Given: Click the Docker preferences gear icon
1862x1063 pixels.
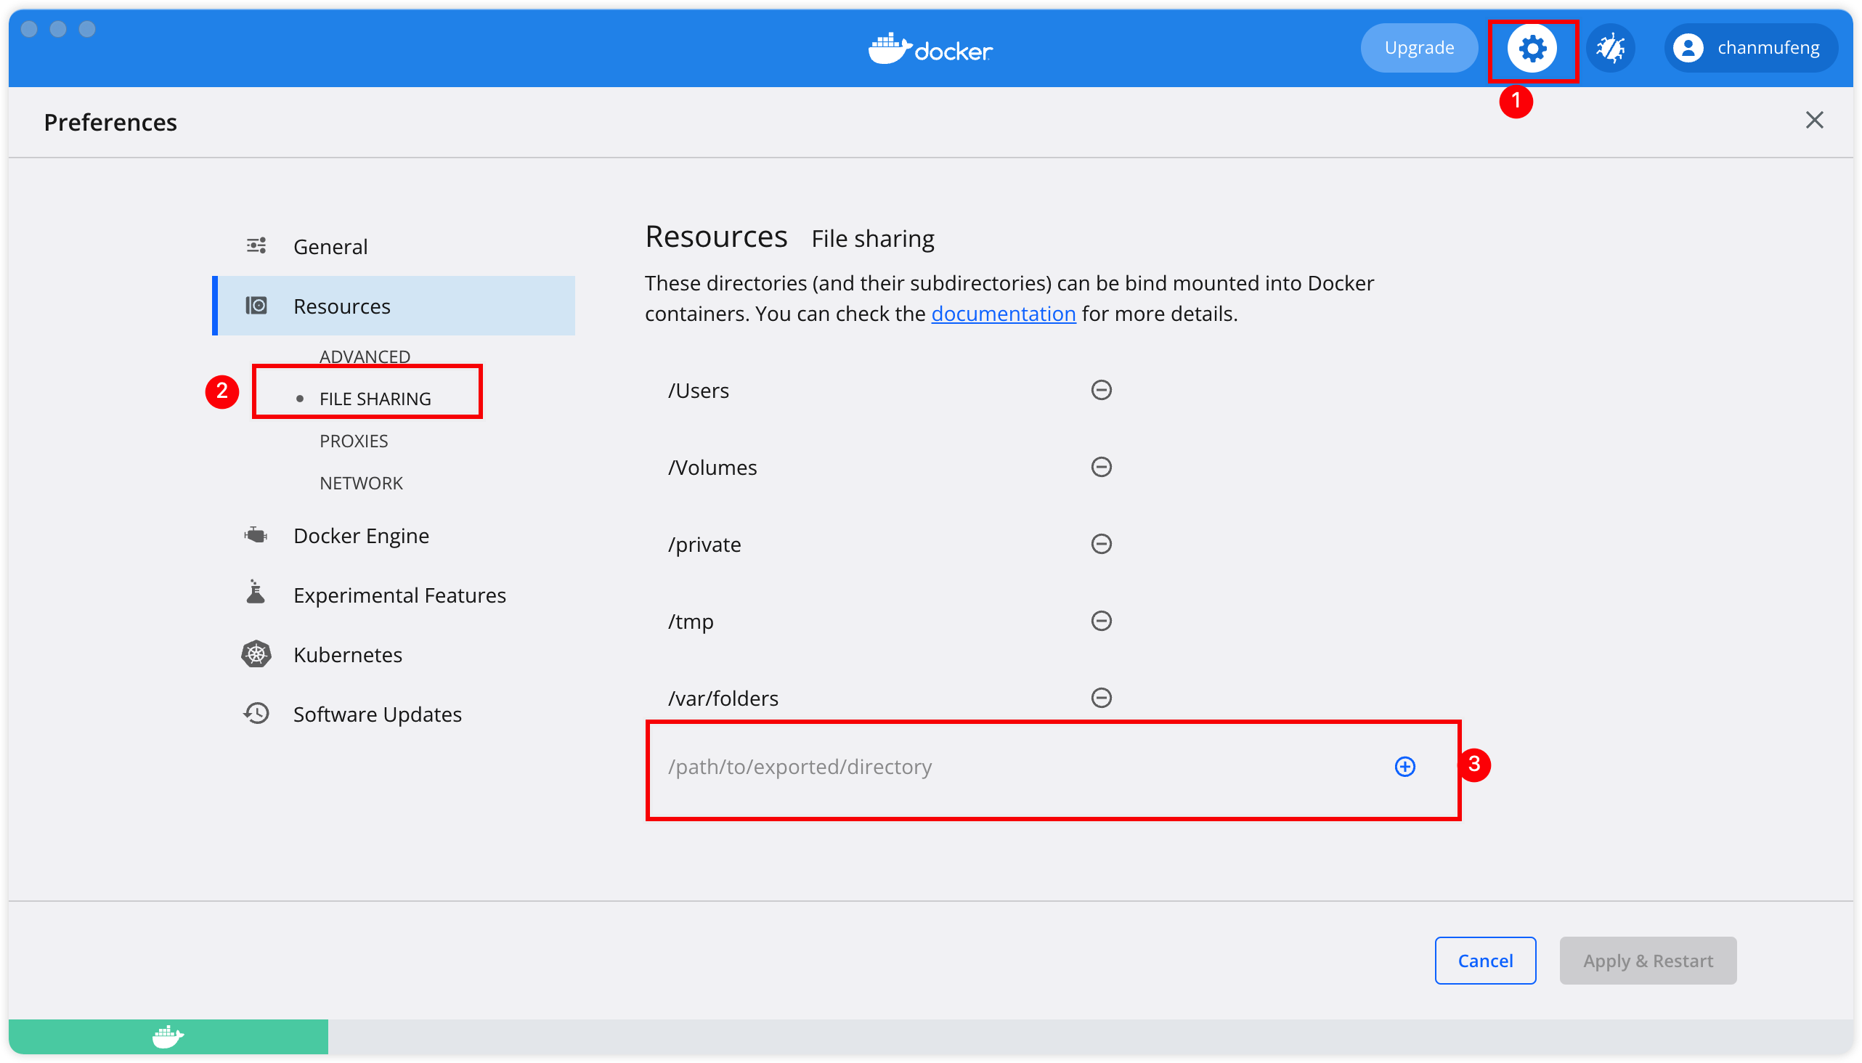Looking at the screenshot, I should point(1532,47).
